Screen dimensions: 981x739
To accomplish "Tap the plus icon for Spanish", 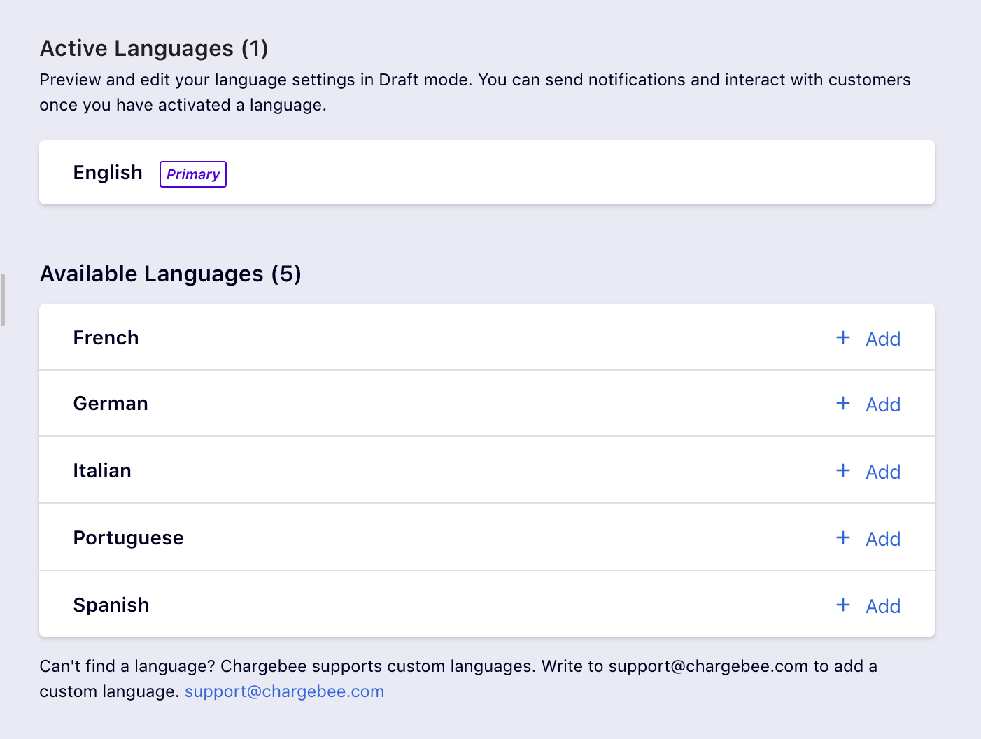I will point(843,605).
